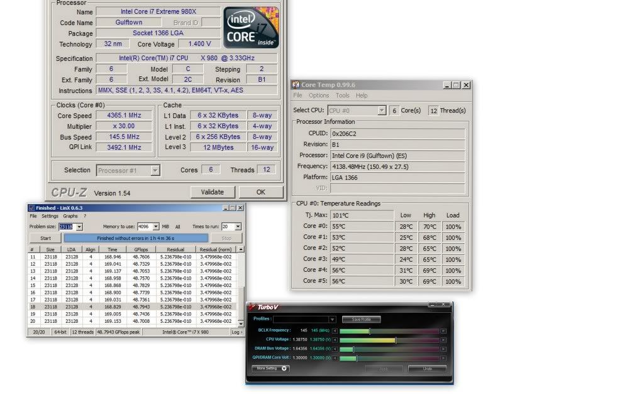Click the left arrow for QPI/DRAM Core Volt

click(x=335, y=358)
